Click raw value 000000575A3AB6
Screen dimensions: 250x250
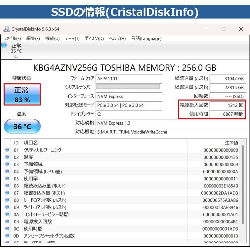click(x=220, y=200)
